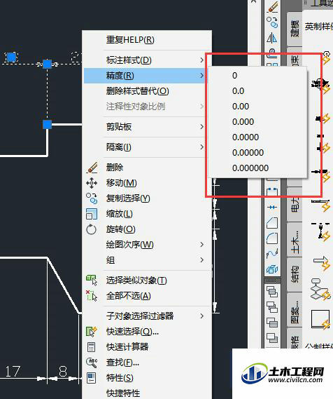Choose 移动(M) from the context menu
The image size is (333, 399).
tap(148, 183)
